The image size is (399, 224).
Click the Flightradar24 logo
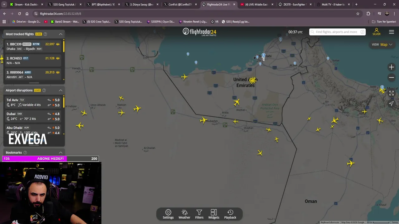coord(199,32)
